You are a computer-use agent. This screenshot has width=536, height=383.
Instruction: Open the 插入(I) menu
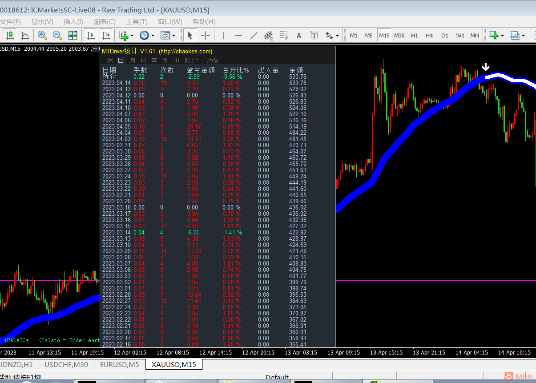point(73,21)
